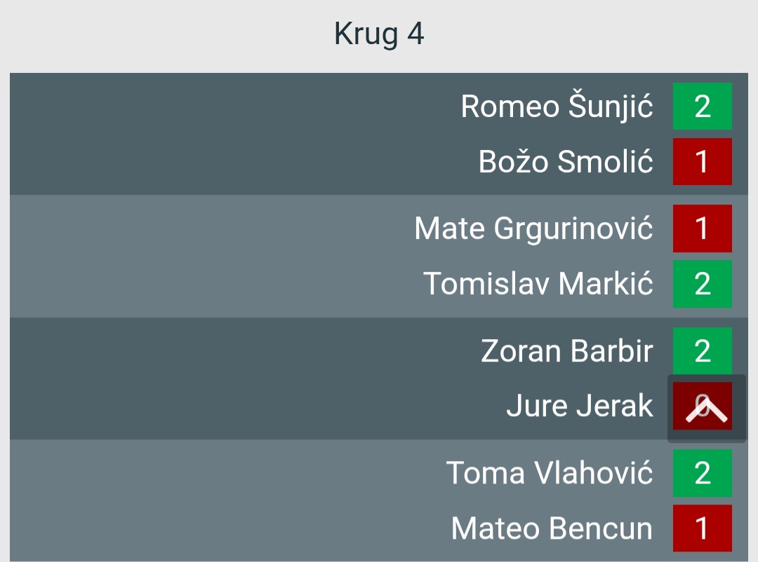This screenshot has height=562, width=758.
Task: Click the Krug 4 round heading
Action: (379, 34)
